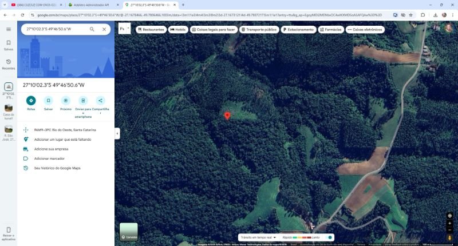This screenshot has height=246, width=458.
Task: Open the Google Maps hamburger menu
Action: pyautogui.click(x=8, y=29)
